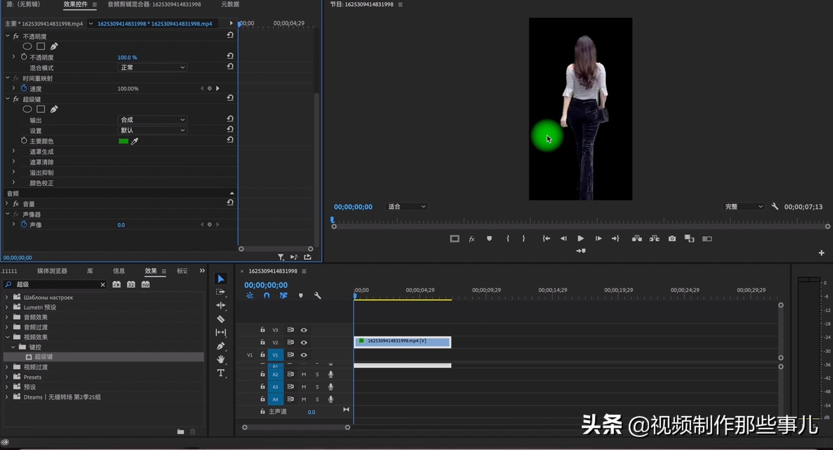Click the Export Frame camera icon
This screenshot has height=450, width=833.
point(672,238)
